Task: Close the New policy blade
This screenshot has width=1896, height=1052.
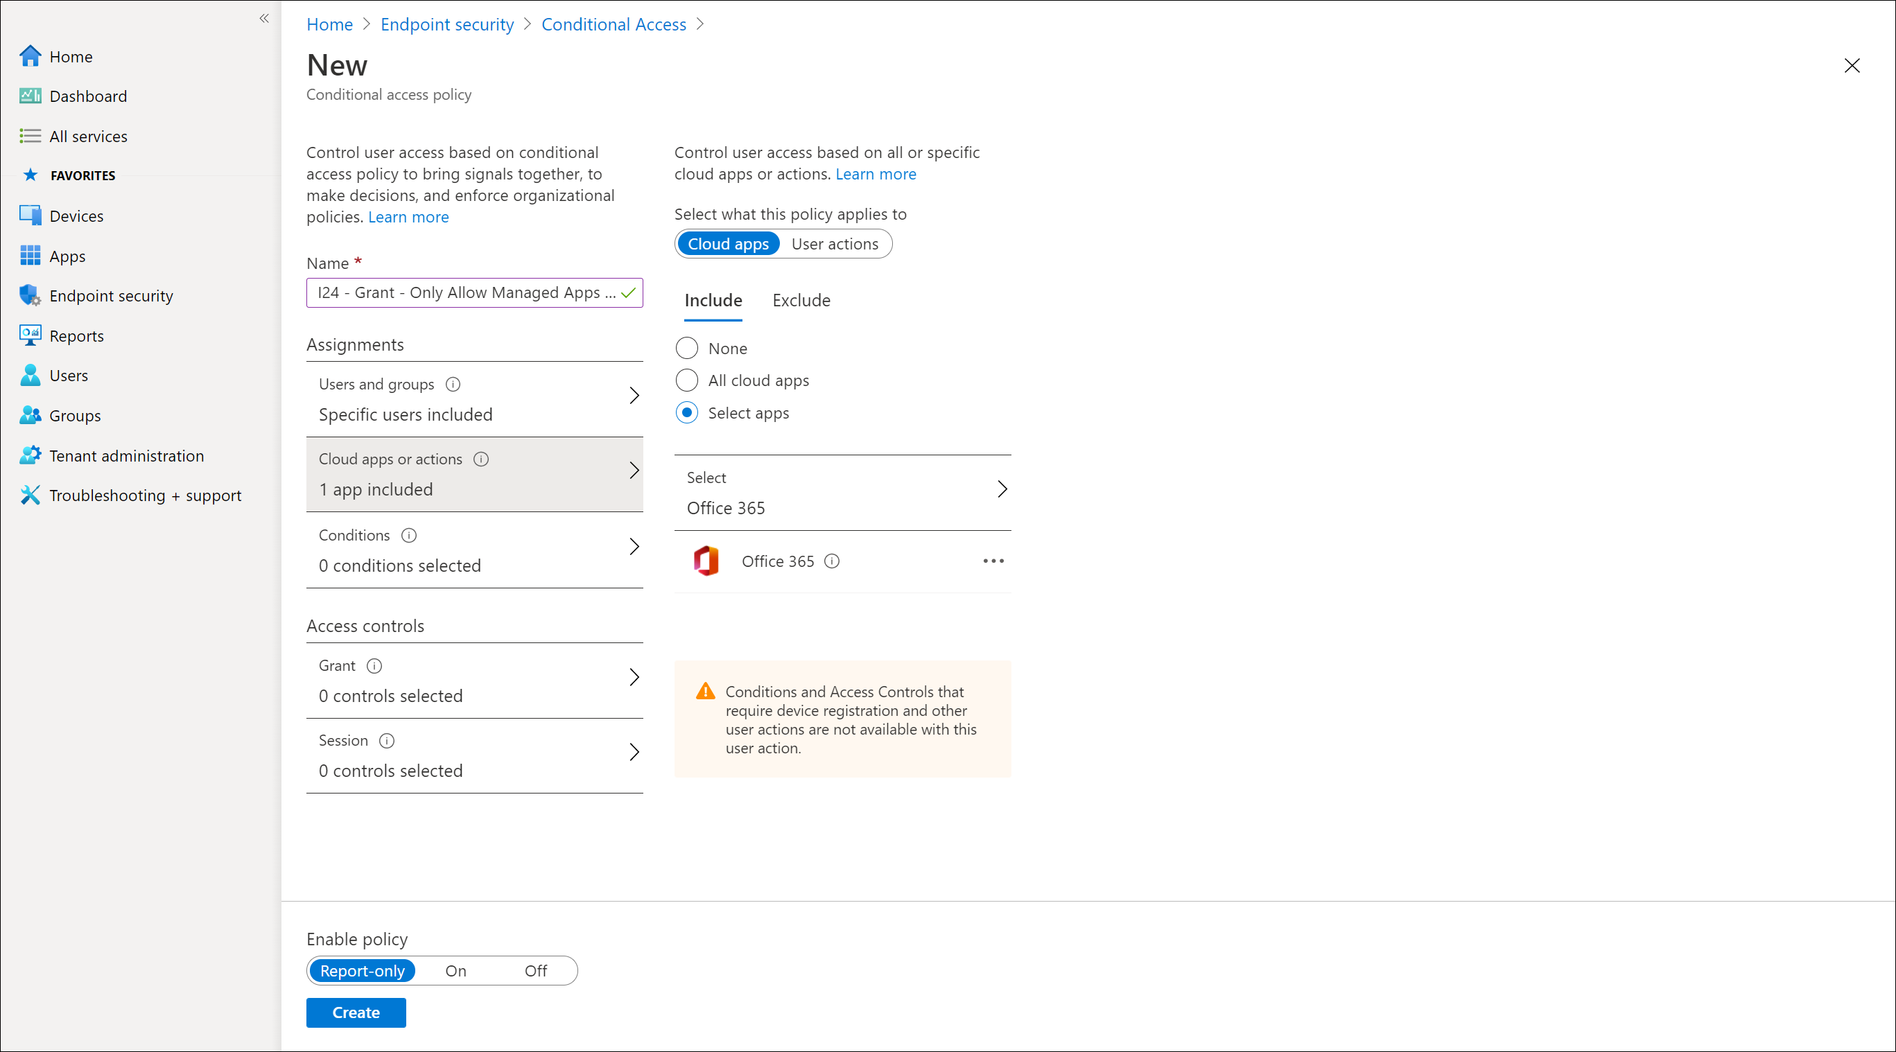Action: (1852, 65)
